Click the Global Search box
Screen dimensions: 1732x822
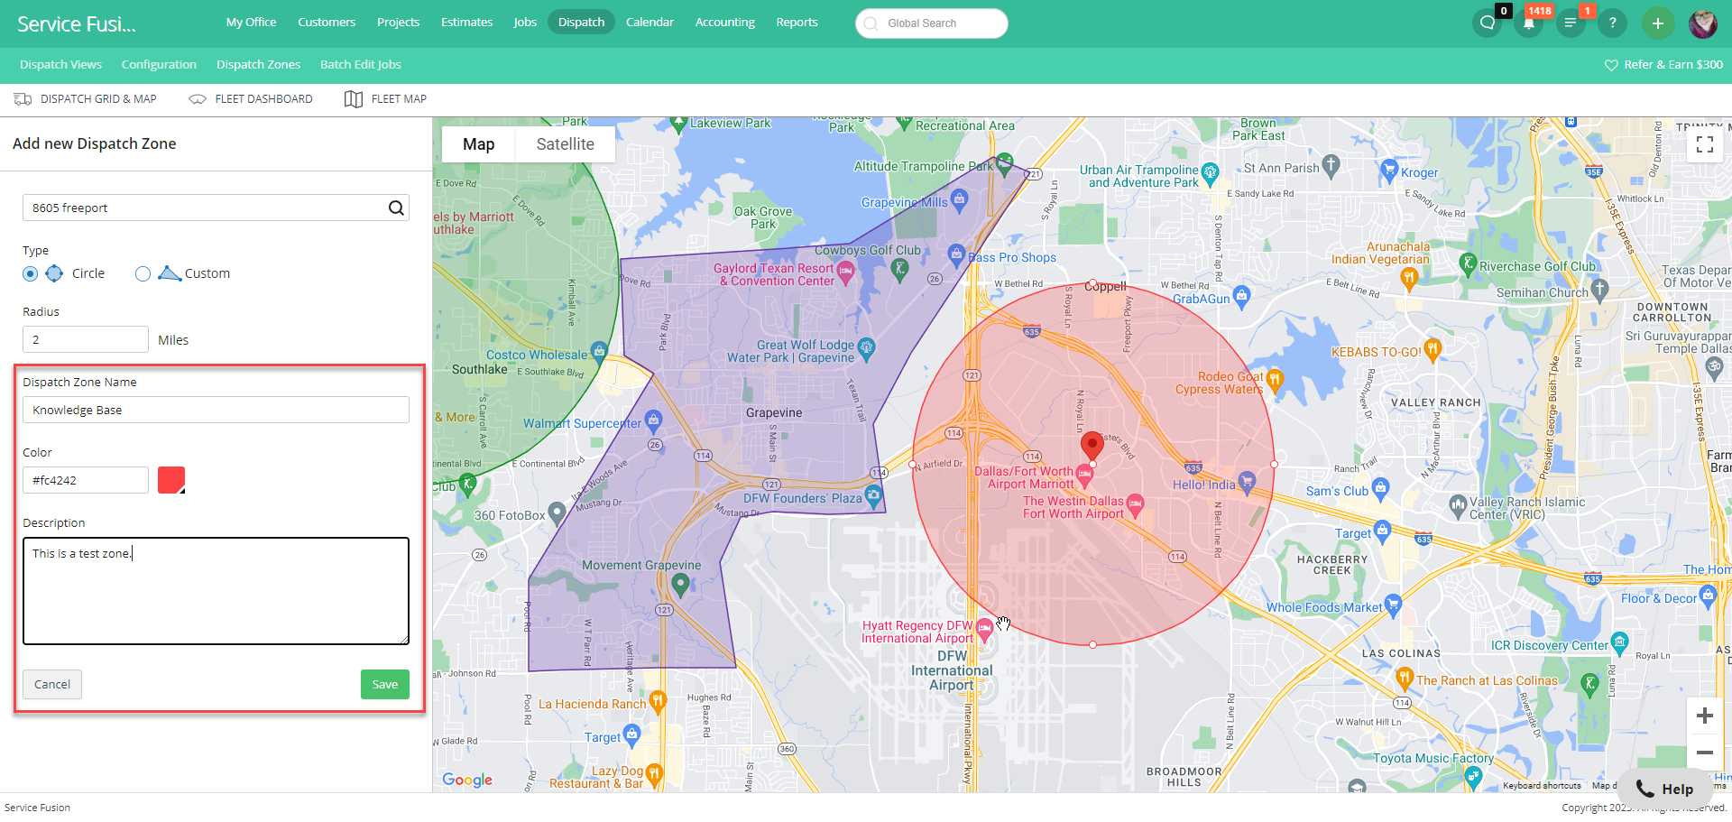point(932,23)
